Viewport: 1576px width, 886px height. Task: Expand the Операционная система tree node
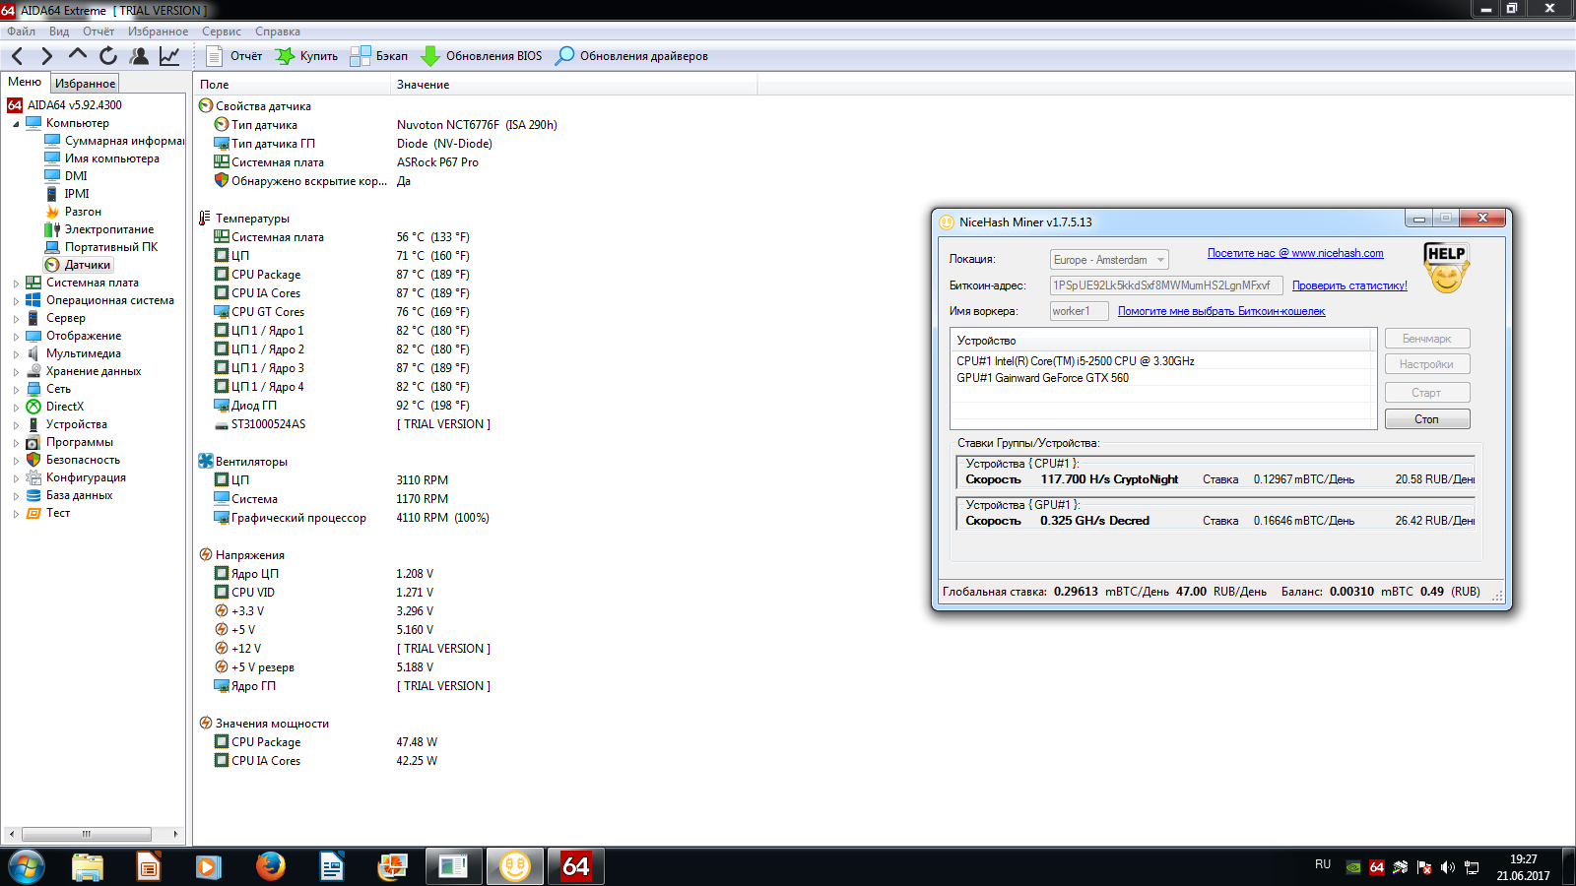pos(16,301)
